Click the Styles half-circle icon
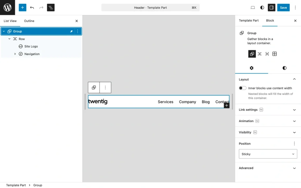Screen dimensions: 301x188 (x=262, y=8)
